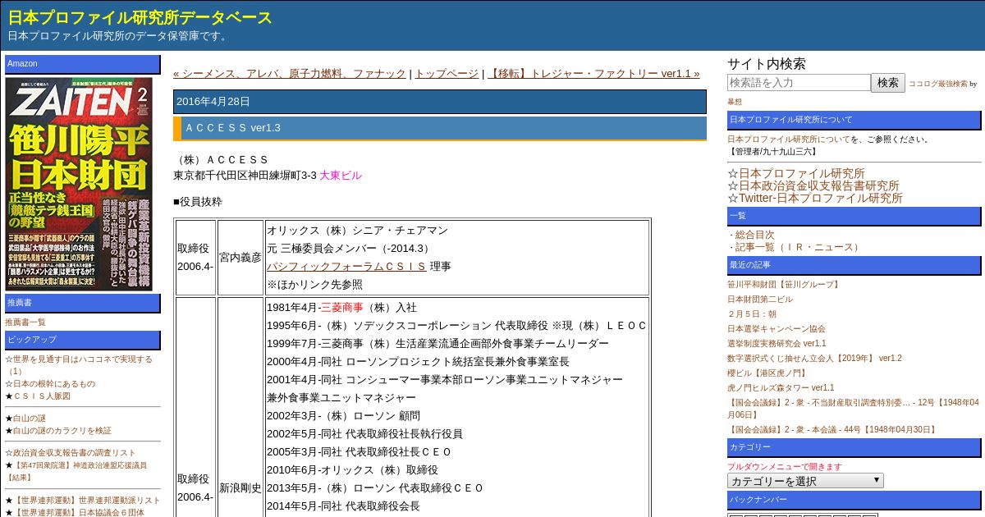Click the 最近の記事 sidebar heading
Image resolution: width=985 pixels, height=517 pixels.
coord(854,265)
